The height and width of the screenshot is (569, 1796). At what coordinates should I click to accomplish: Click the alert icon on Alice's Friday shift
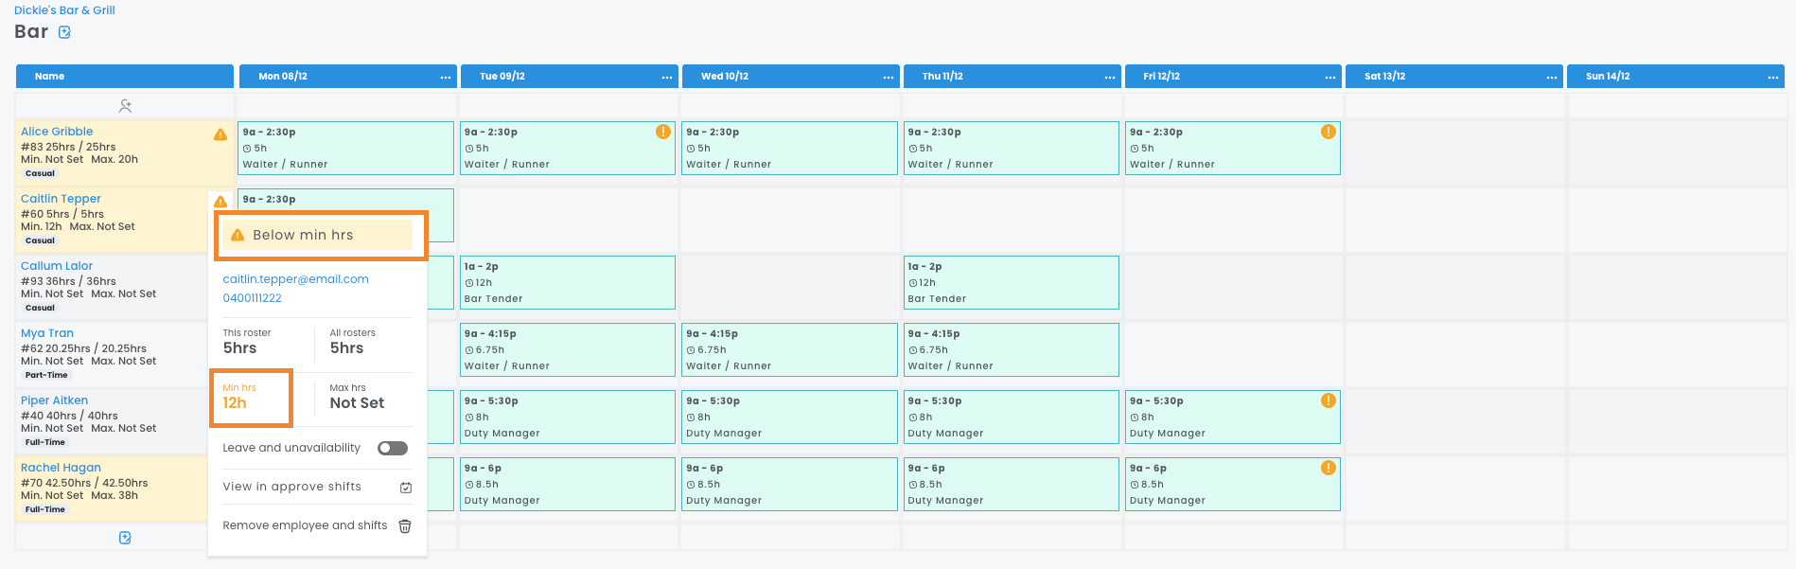coord(1329,132)
